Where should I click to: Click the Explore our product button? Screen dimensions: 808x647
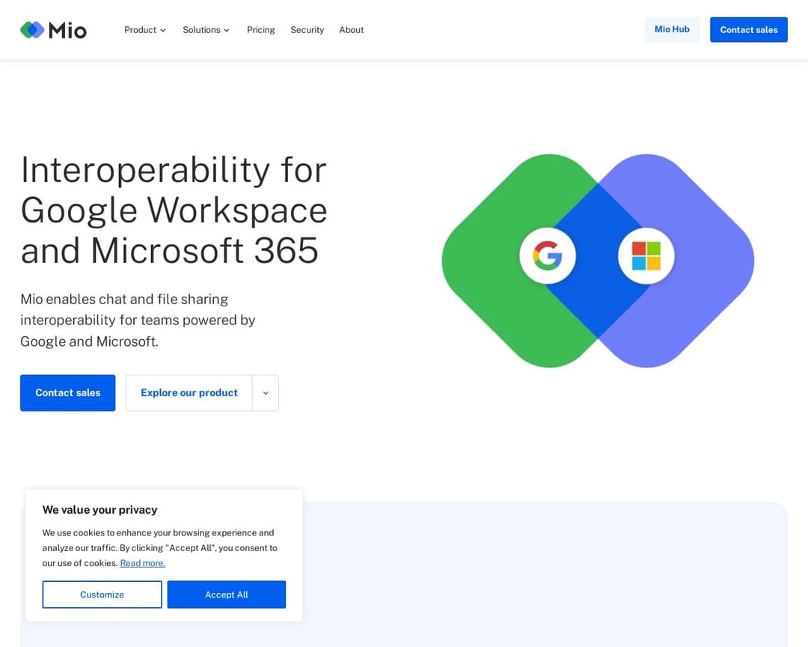pos(189,393)
